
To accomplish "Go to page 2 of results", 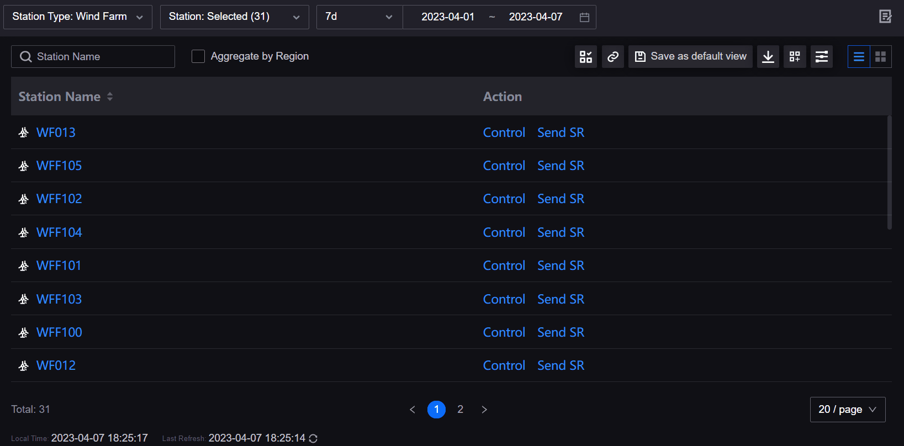I will (460, 409).
